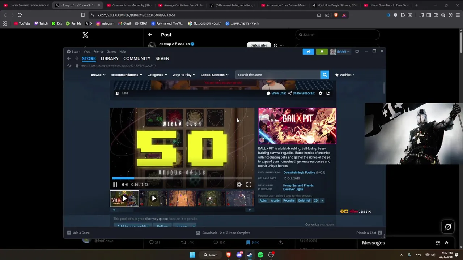Open Kenny Sun and Friends developer link
Image resolution: width=463 pixels, height=260 pixels.
tap(298, 185)
